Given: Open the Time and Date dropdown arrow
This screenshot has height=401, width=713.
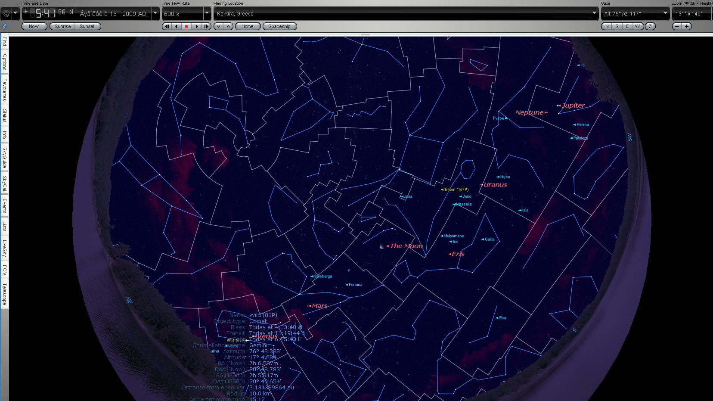Looking at the screenshot, I should (x=155, y=13).
